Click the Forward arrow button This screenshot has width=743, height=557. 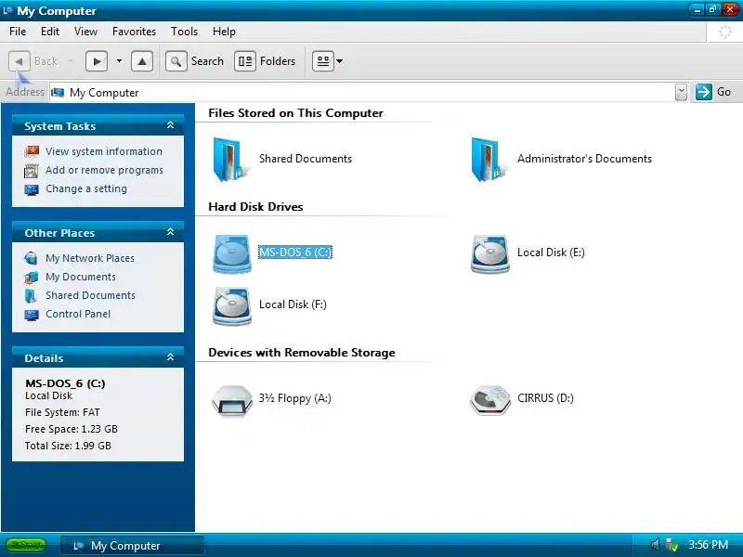coord(97,61)
